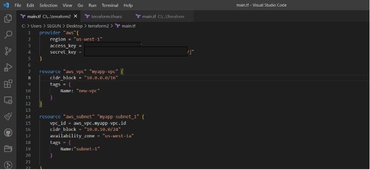The image size is (370, 170).
Task: Open the Terminal menu
Action: [x=110, y=5]
